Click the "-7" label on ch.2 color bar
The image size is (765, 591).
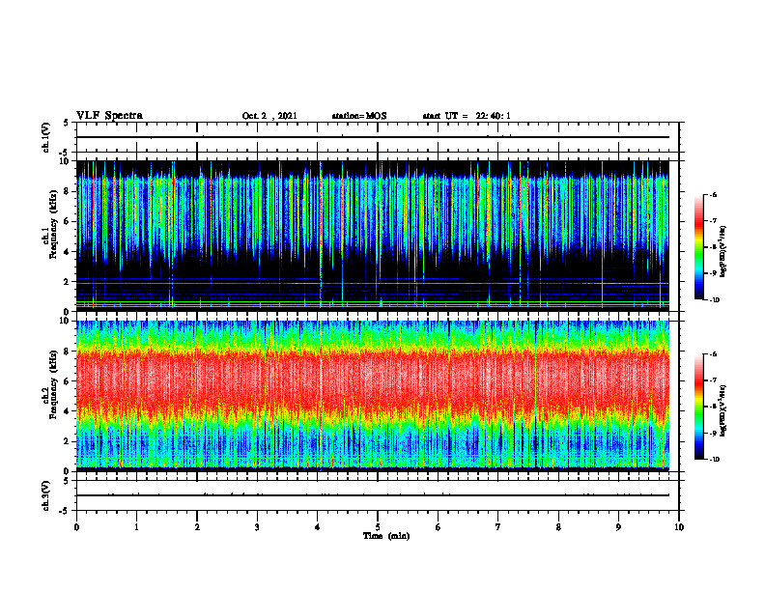tap(713, 380)
